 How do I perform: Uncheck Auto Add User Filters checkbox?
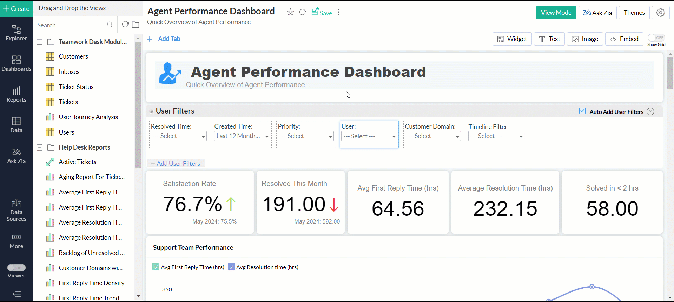[582, 111]
